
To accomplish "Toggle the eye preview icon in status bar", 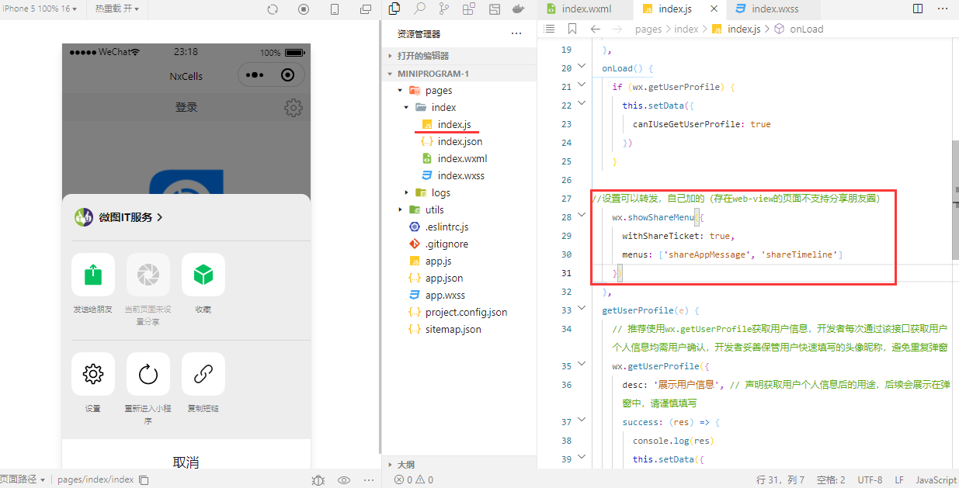I will 344,480.
